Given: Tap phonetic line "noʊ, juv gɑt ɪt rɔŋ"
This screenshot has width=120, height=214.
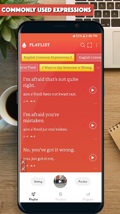Looking at the screenshot, I should (x=39, y=159).
